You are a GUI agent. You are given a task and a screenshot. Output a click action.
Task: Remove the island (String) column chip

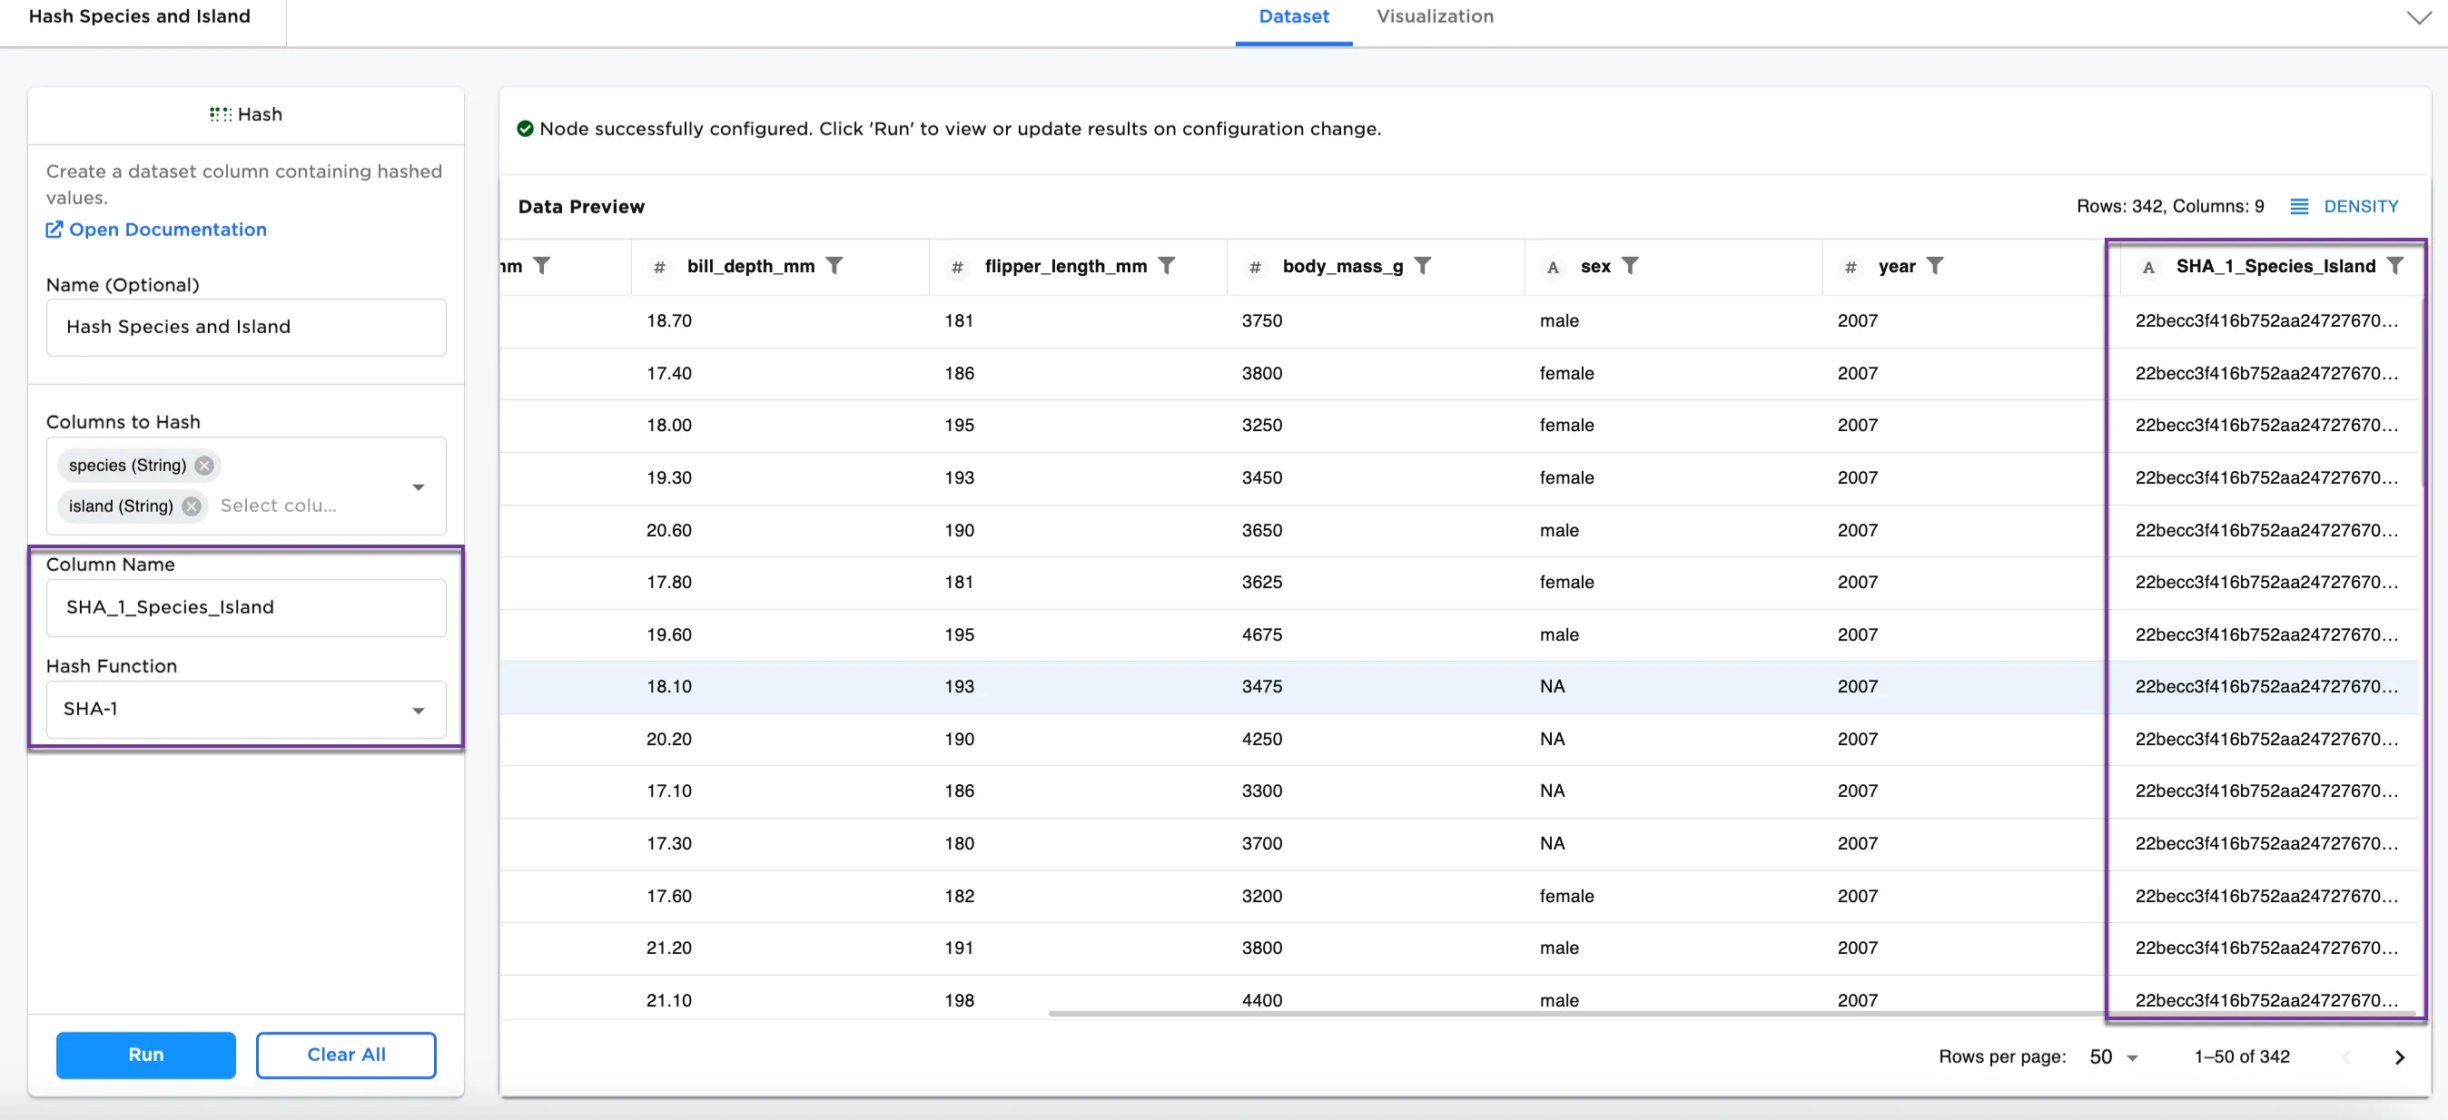190,506
